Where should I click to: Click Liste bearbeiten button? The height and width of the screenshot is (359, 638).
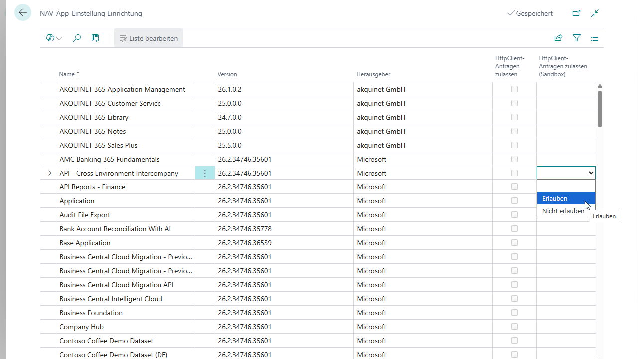[149, 38]
